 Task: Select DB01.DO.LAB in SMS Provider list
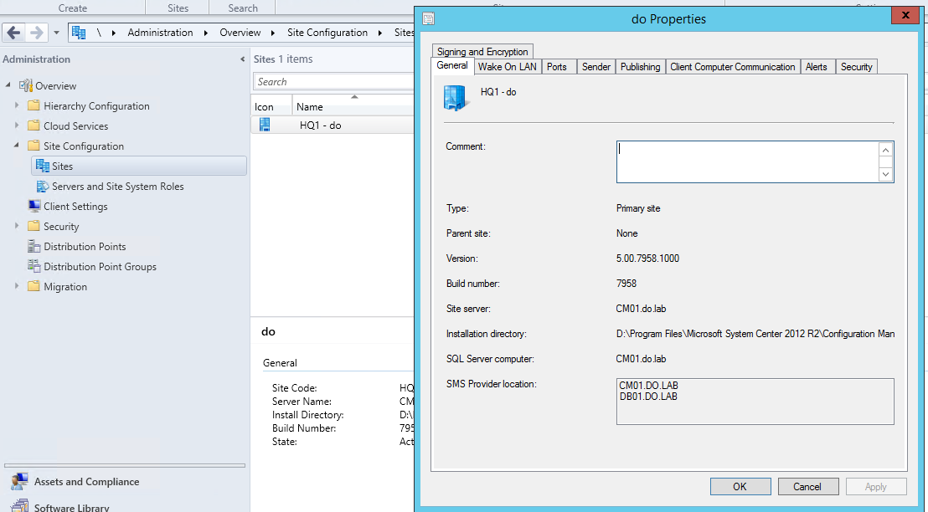coord(648,396)
